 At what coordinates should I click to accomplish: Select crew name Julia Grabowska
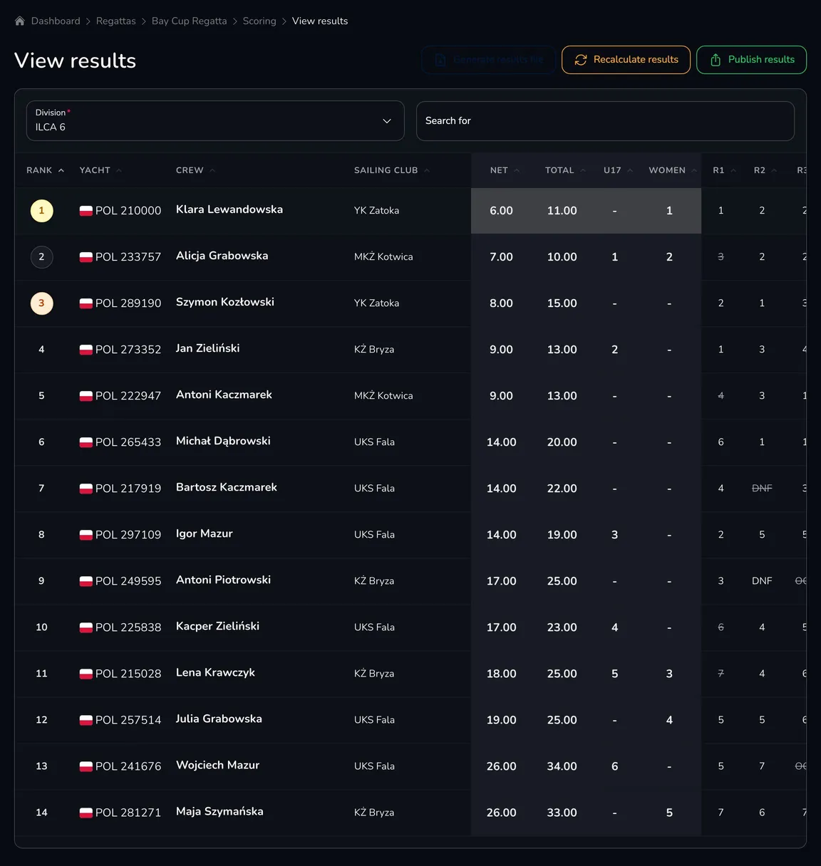(220, 719)
